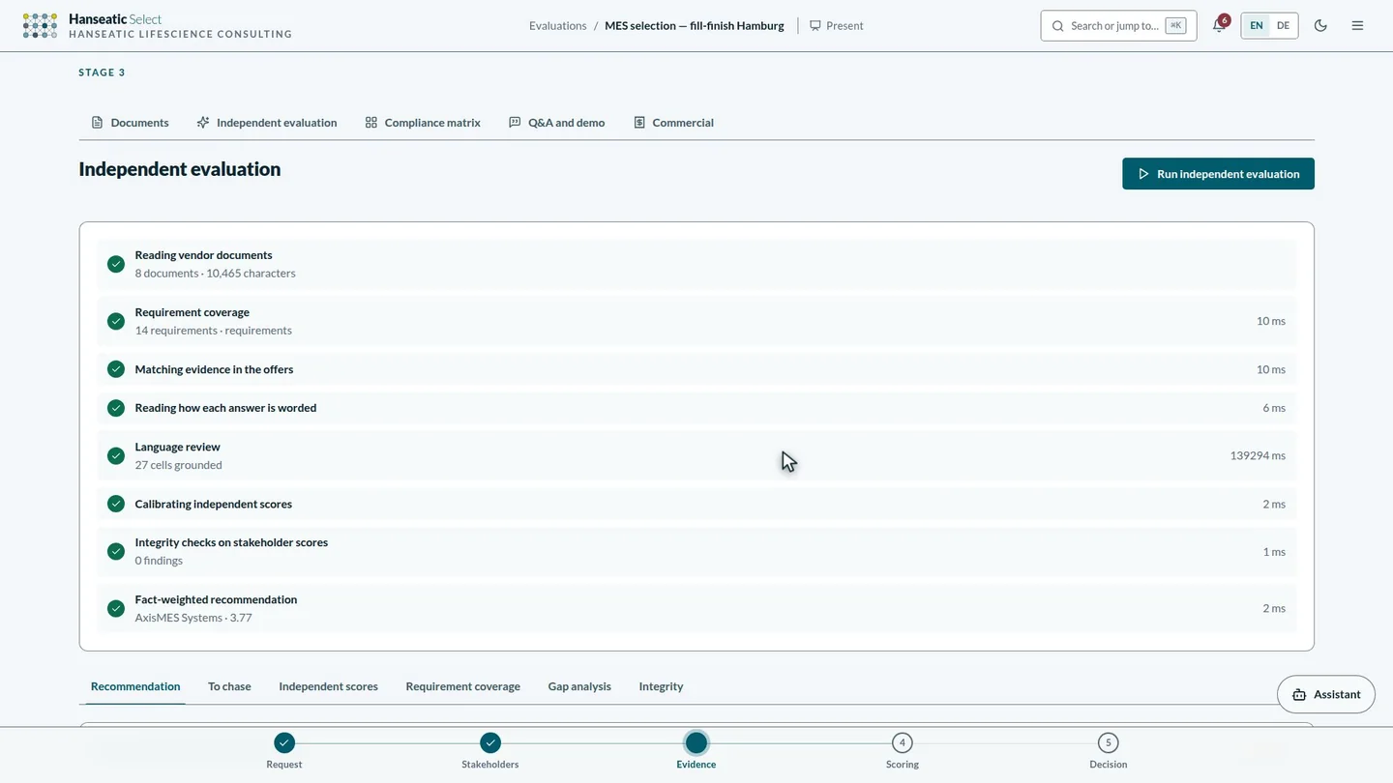Image resolution: width=1393 pixels, height=783 pixels.
Task: Go to the Evidence stage step
Action: (696, 751)
